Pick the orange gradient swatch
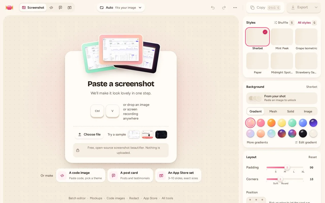 pos(271,123)
